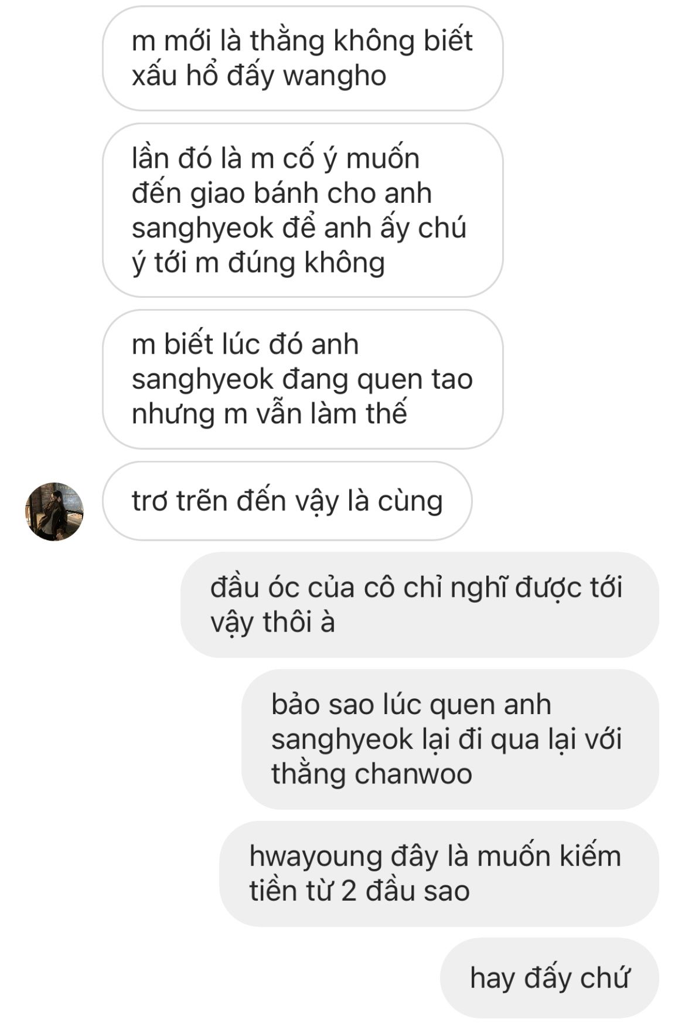Tap the 'm biết lúc đó anh' message

(302, 379)
